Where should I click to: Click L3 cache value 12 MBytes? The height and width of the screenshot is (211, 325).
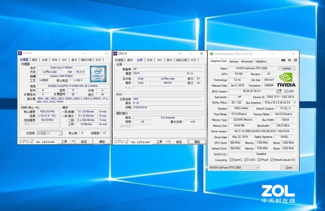(x=86, y=124)
